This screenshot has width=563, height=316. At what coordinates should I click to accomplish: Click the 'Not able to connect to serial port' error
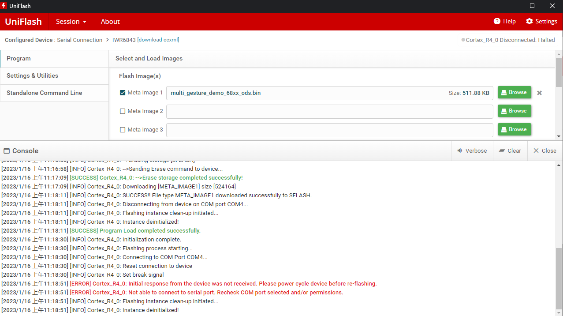tap(172, 293)
